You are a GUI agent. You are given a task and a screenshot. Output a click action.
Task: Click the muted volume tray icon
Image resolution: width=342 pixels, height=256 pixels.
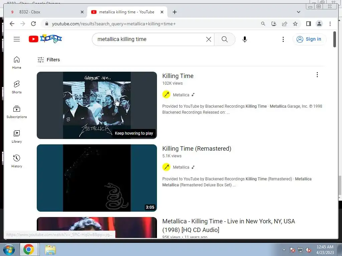[308, 250]
